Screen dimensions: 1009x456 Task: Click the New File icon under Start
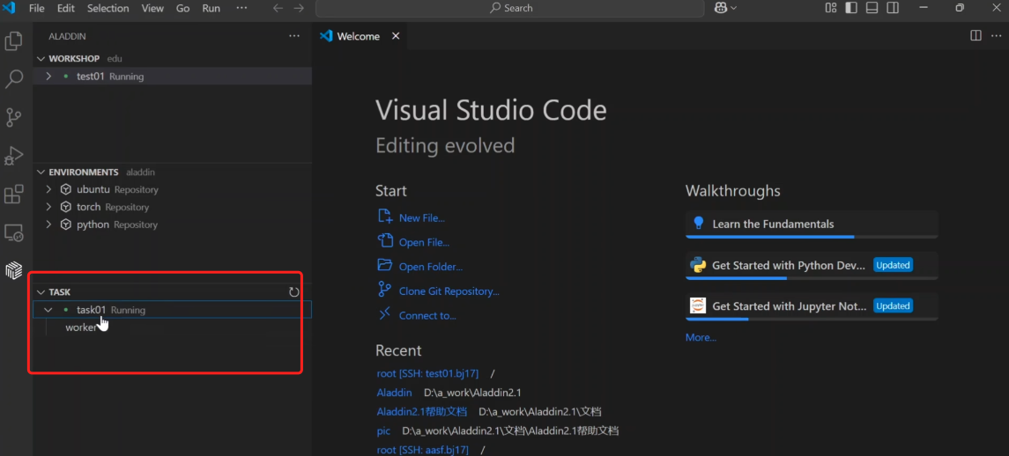[385, 216]
